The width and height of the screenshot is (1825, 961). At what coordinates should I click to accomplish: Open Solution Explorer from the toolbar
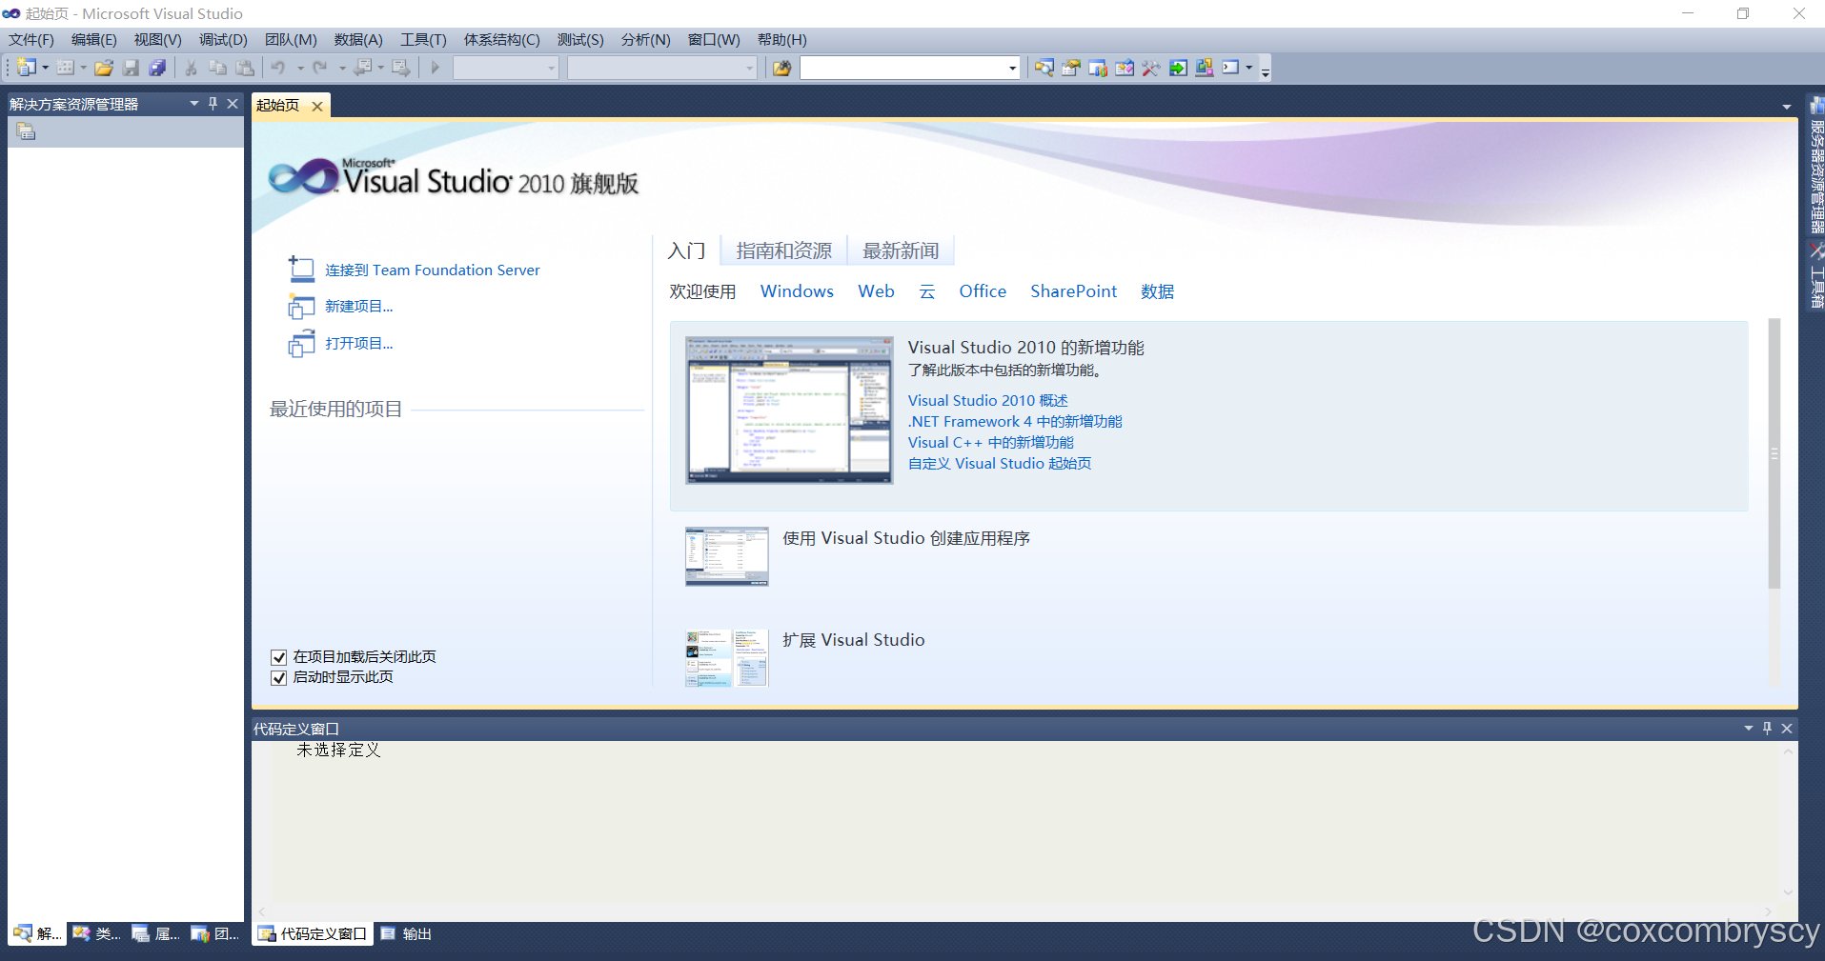pyautogui.click(x=1044, y=68)
